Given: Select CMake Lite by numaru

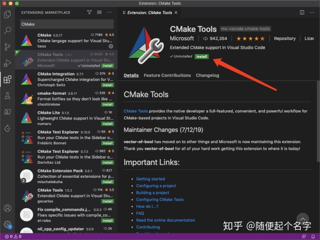Looking at the screenshot, I should pyautogui.click(x=67, y=118).
